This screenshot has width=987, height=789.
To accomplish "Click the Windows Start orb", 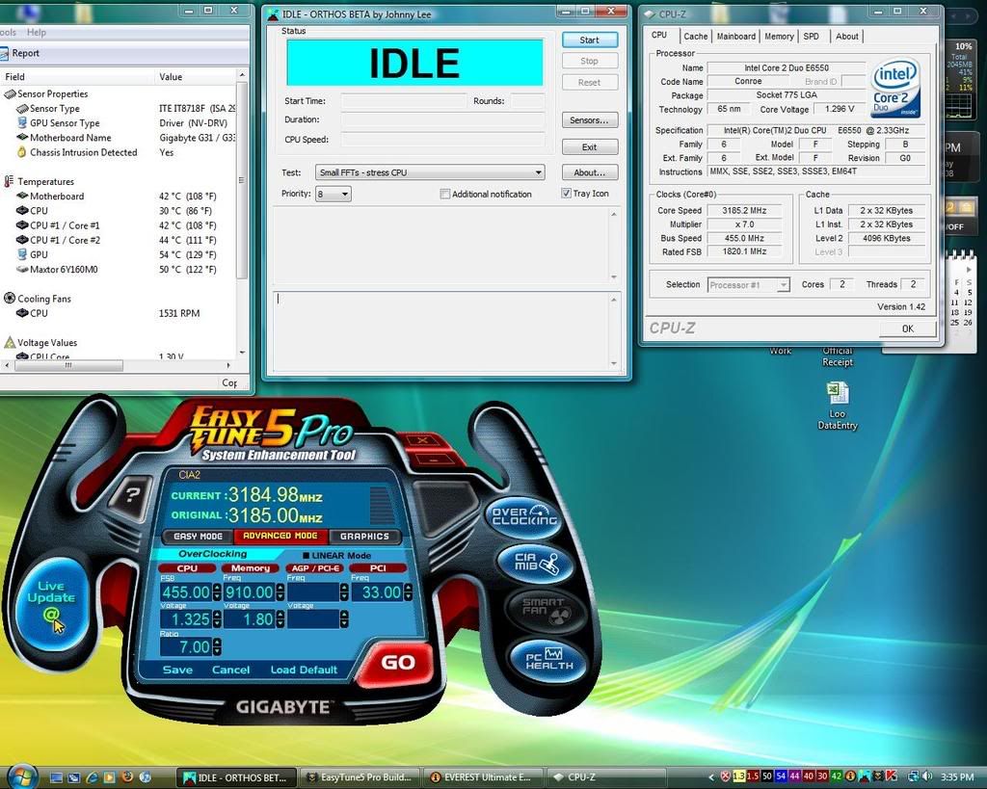I will (21, 776).
